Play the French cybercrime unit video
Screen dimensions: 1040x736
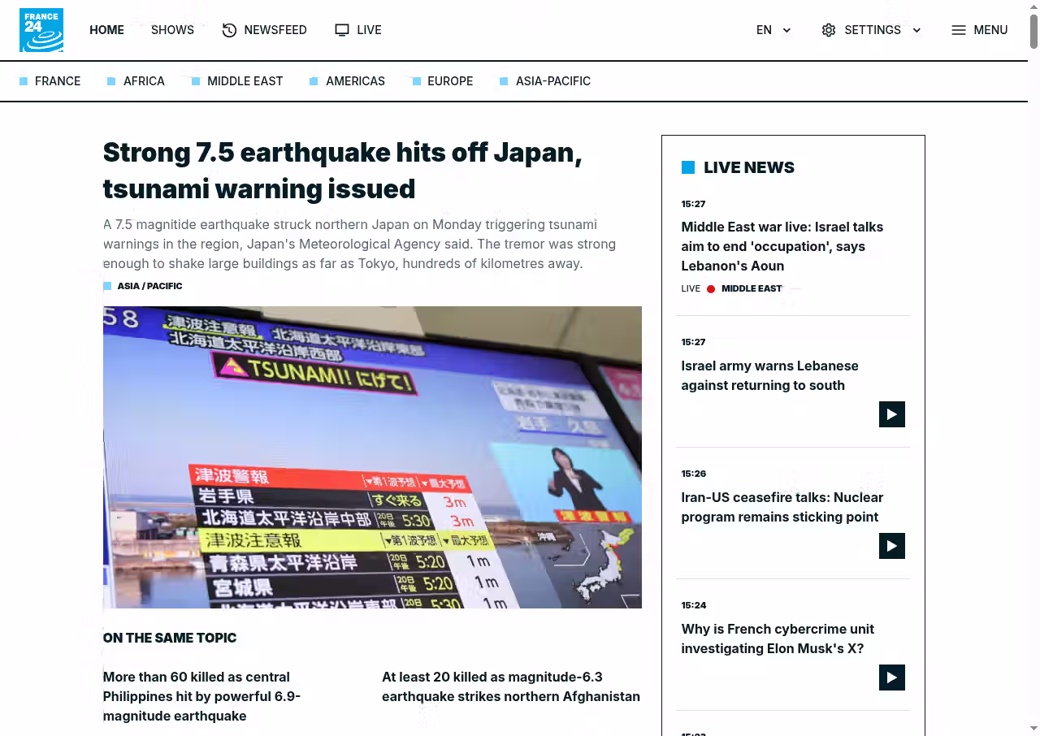pyautogui.click(x=891, y=678)
